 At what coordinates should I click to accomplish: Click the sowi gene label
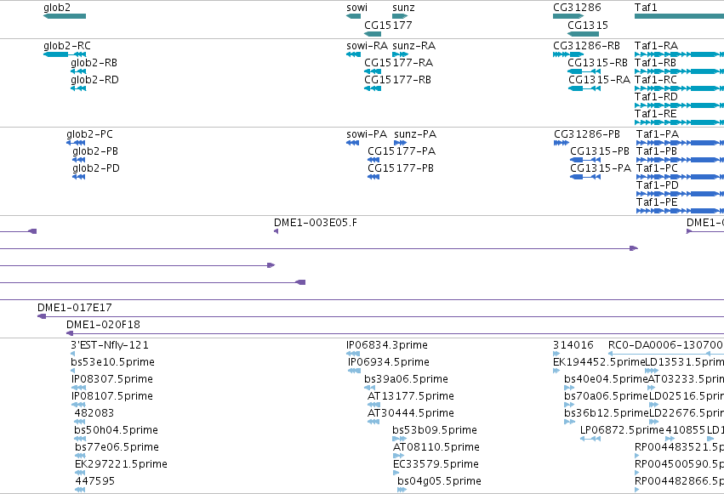click(x=356, y=8)
